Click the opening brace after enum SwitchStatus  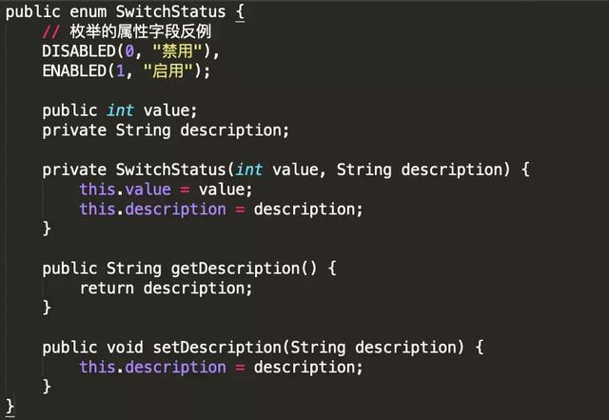pyautogui.click(x=240, y=14)
